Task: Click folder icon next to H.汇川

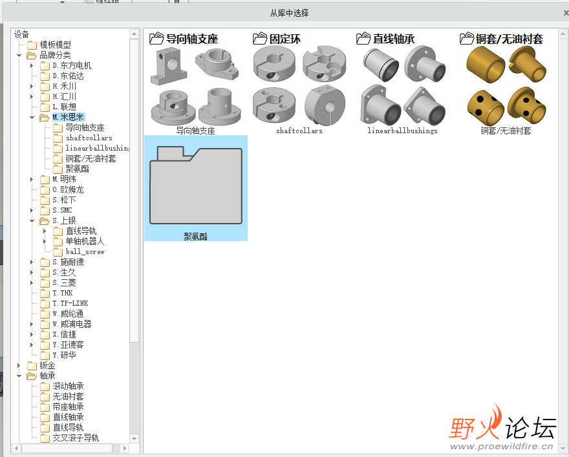Action: pyautogui.click(x=45, y=97)
